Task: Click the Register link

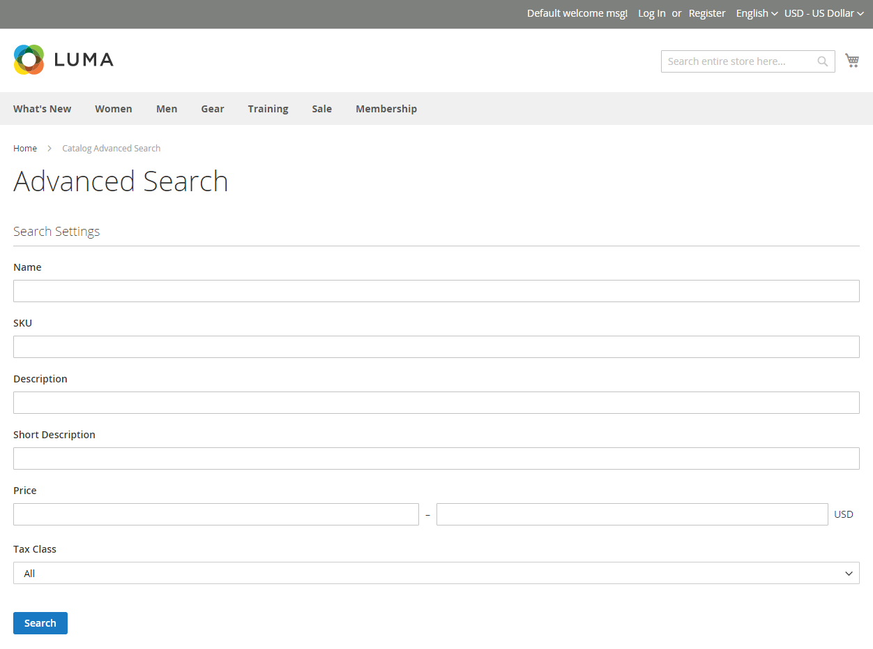Action: (707, 13)
